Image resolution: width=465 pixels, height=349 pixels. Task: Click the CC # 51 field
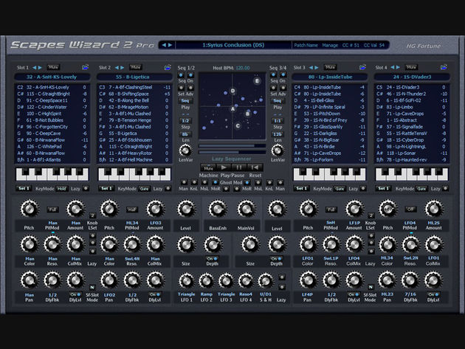tap(351, 45)
